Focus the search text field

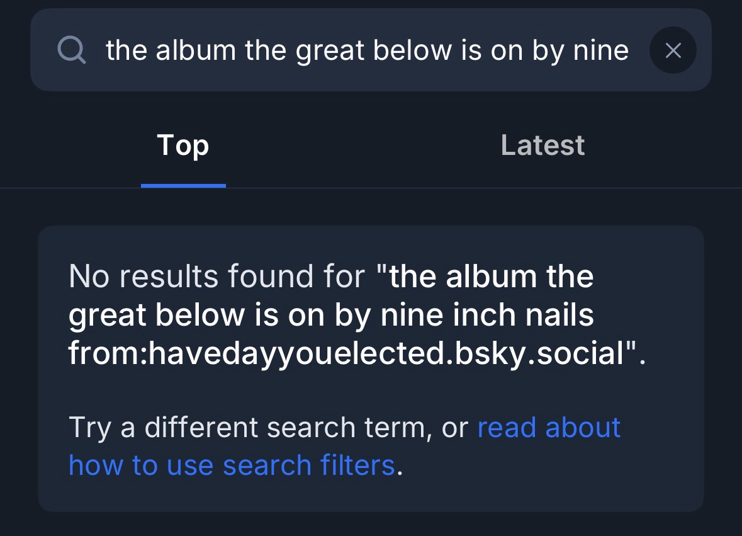367,50
